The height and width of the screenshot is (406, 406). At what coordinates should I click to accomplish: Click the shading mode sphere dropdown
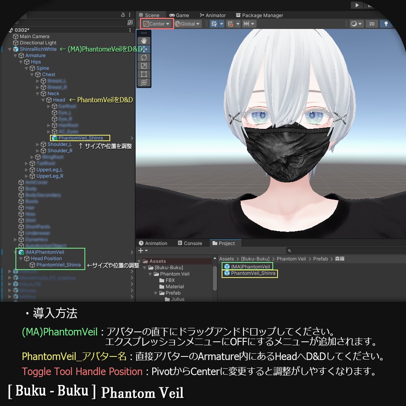(x=357, y=24)
